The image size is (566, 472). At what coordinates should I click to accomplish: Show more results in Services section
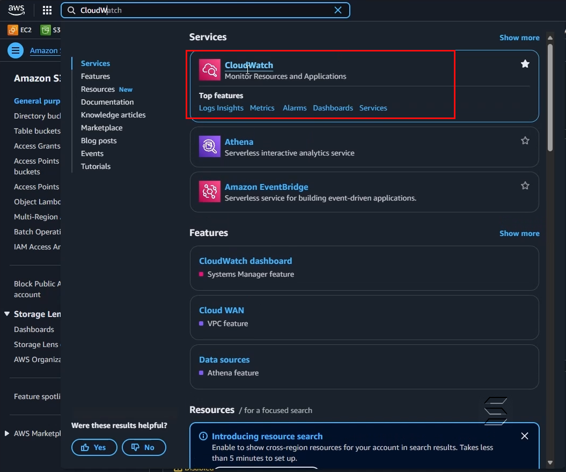point(519,38)
